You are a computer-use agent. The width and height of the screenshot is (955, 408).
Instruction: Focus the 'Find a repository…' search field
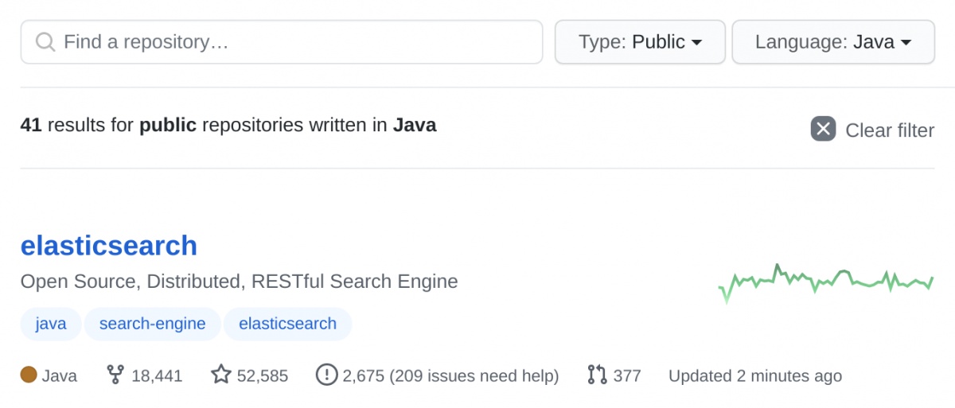[294, 42]
